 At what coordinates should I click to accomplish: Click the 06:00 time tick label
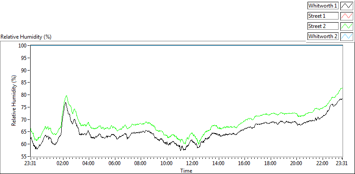pyautogui.click(x=115, y=163)
